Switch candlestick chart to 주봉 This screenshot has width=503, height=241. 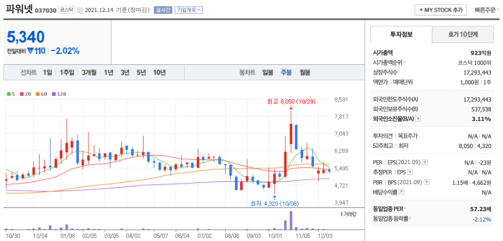click(x=286, y=72)
